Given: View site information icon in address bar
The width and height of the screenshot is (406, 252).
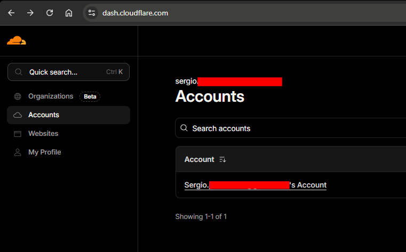Looking at the screenshot, I should [91, 13].
